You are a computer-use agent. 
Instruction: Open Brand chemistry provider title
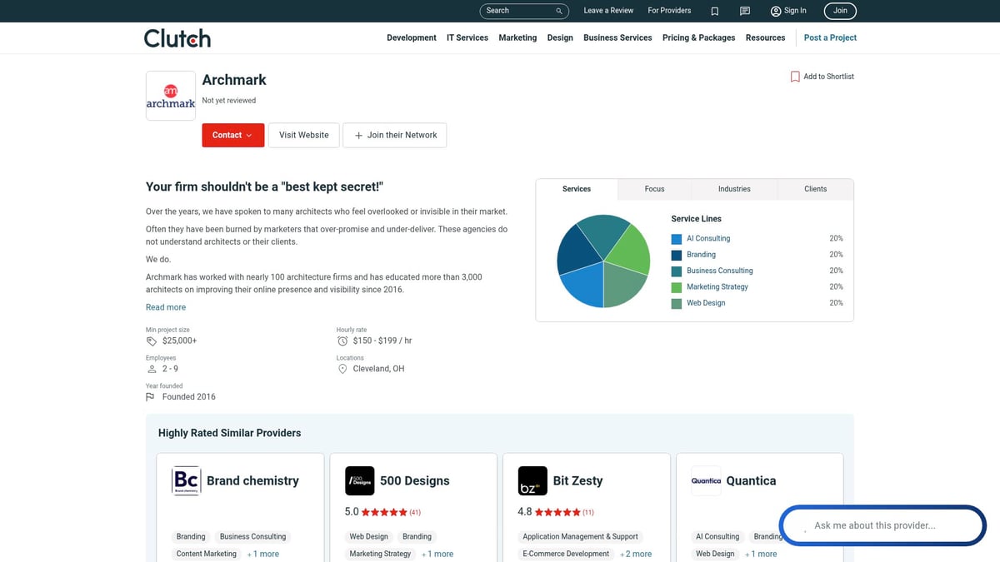pyautogui.click(x=252, y=480)
